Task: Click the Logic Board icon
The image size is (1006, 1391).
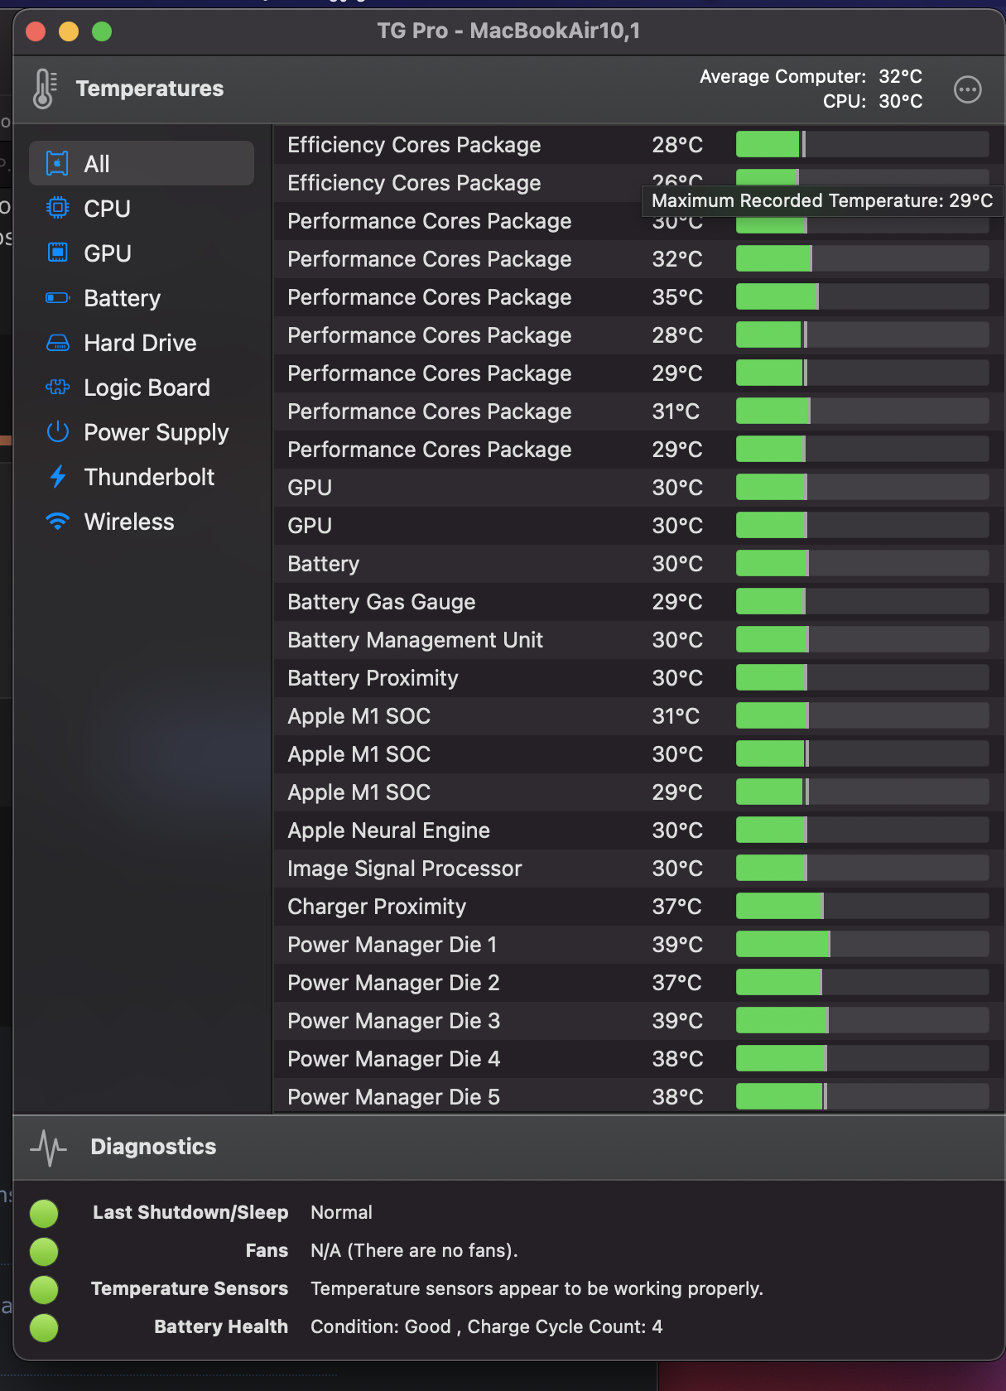Action: pos(57,387)
